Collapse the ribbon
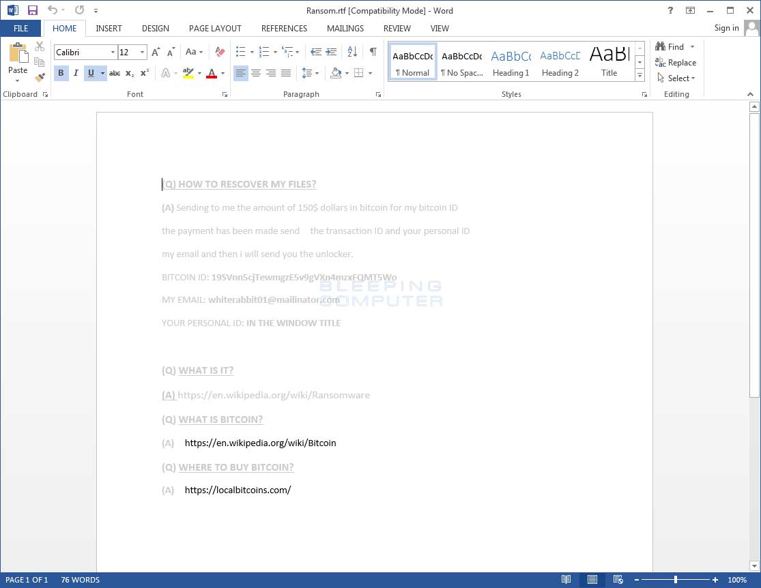The image size is (761, 588). [750, 94]
